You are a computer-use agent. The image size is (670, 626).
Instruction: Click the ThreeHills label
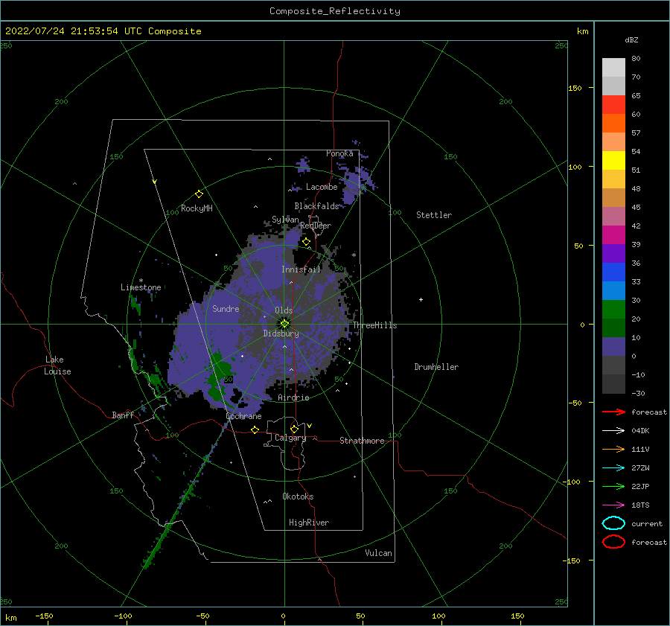(x=374, y=325)
